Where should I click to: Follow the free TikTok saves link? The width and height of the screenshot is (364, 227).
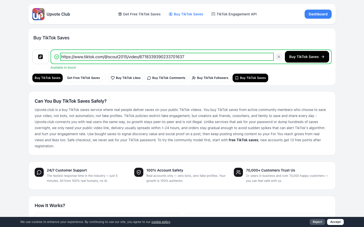click(x=243, y=140)
